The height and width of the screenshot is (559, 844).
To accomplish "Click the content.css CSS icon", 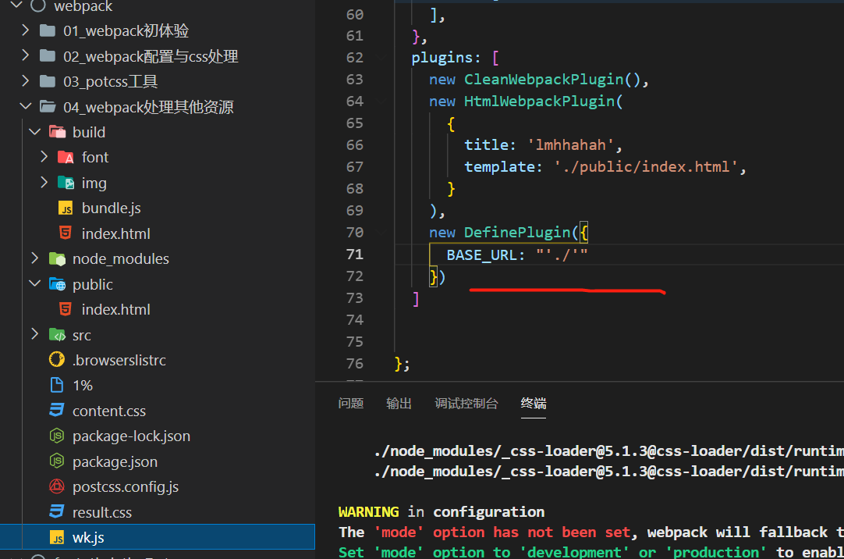I will point(56,411).
